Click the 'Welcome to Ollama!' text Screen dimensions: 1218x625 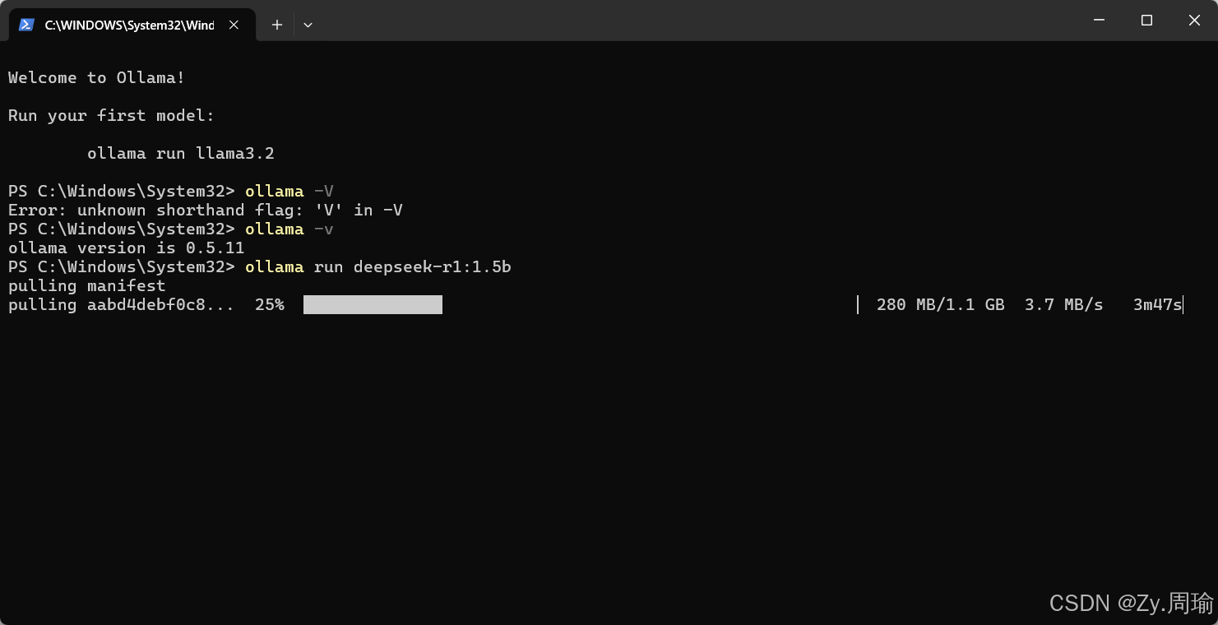[96, 78]
